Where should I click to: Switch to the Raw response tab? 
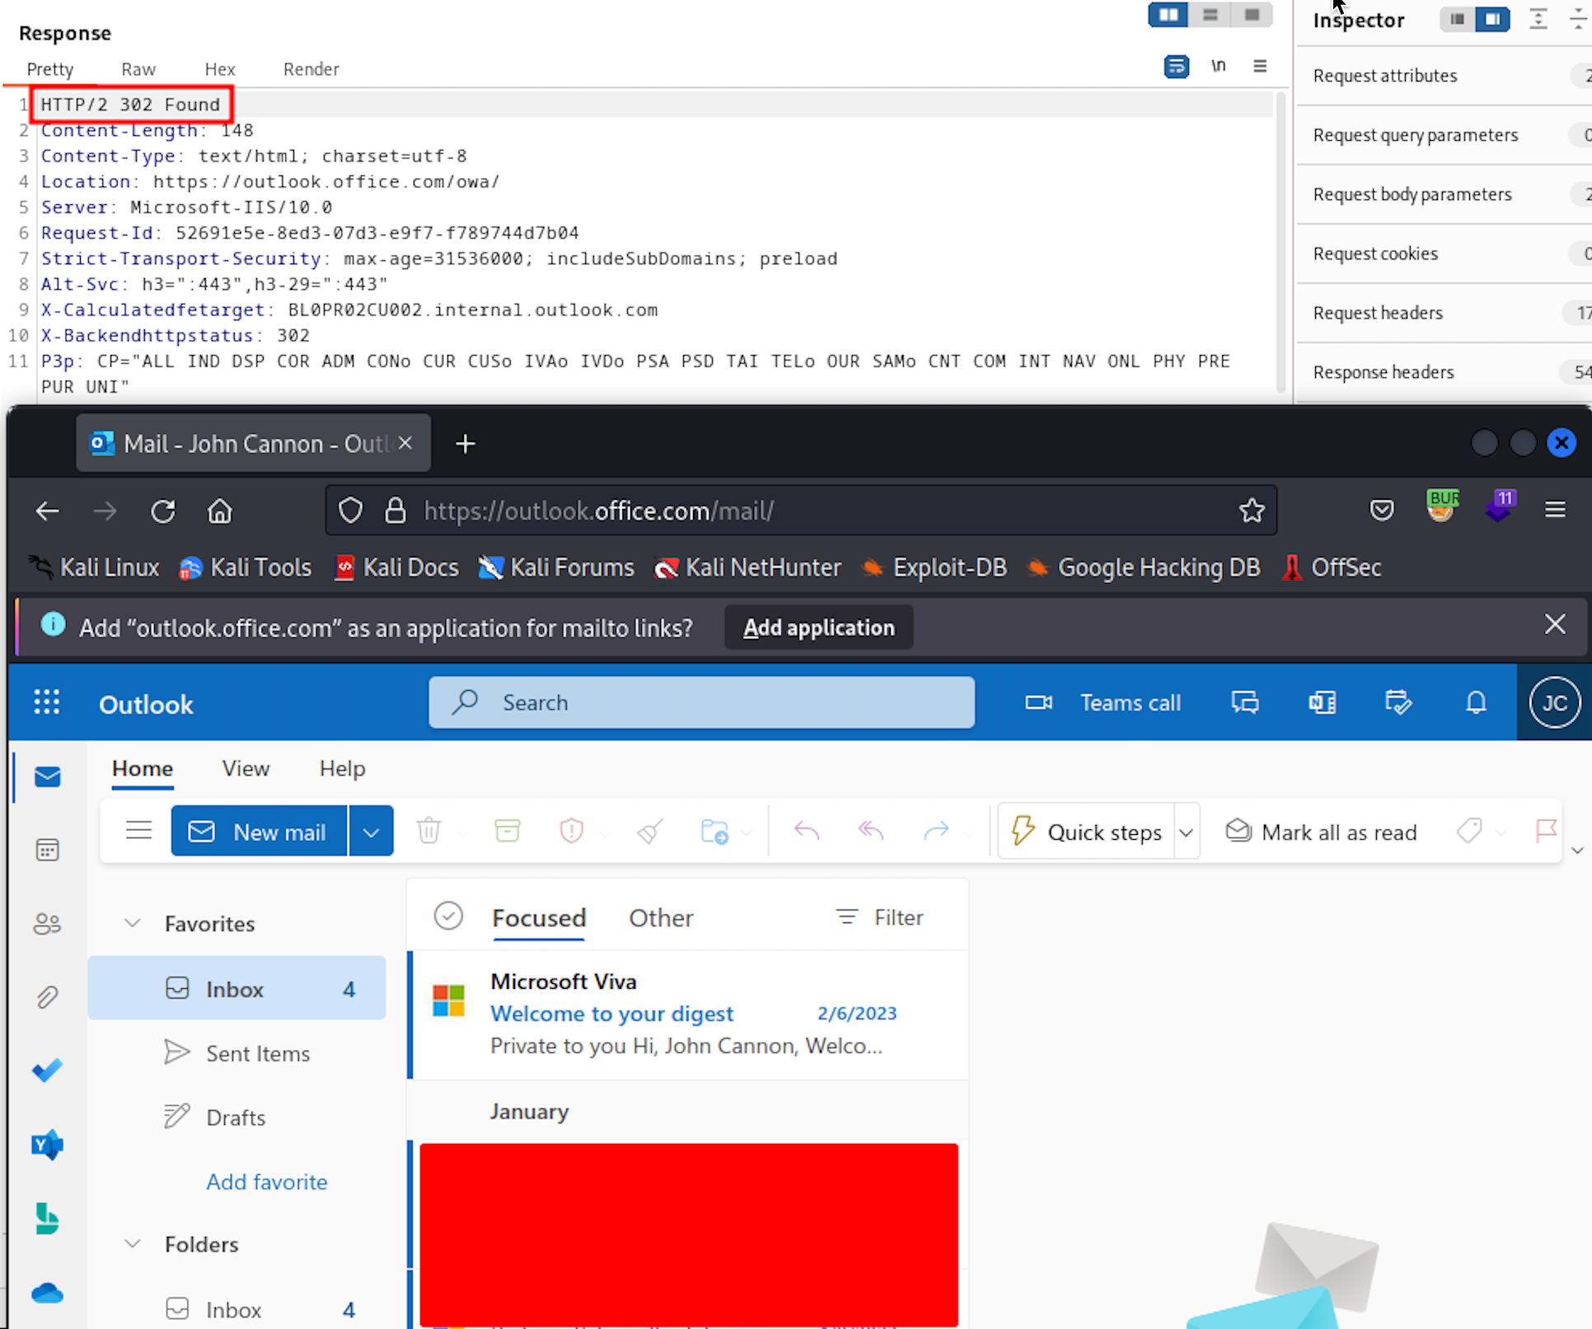[138, 69]
